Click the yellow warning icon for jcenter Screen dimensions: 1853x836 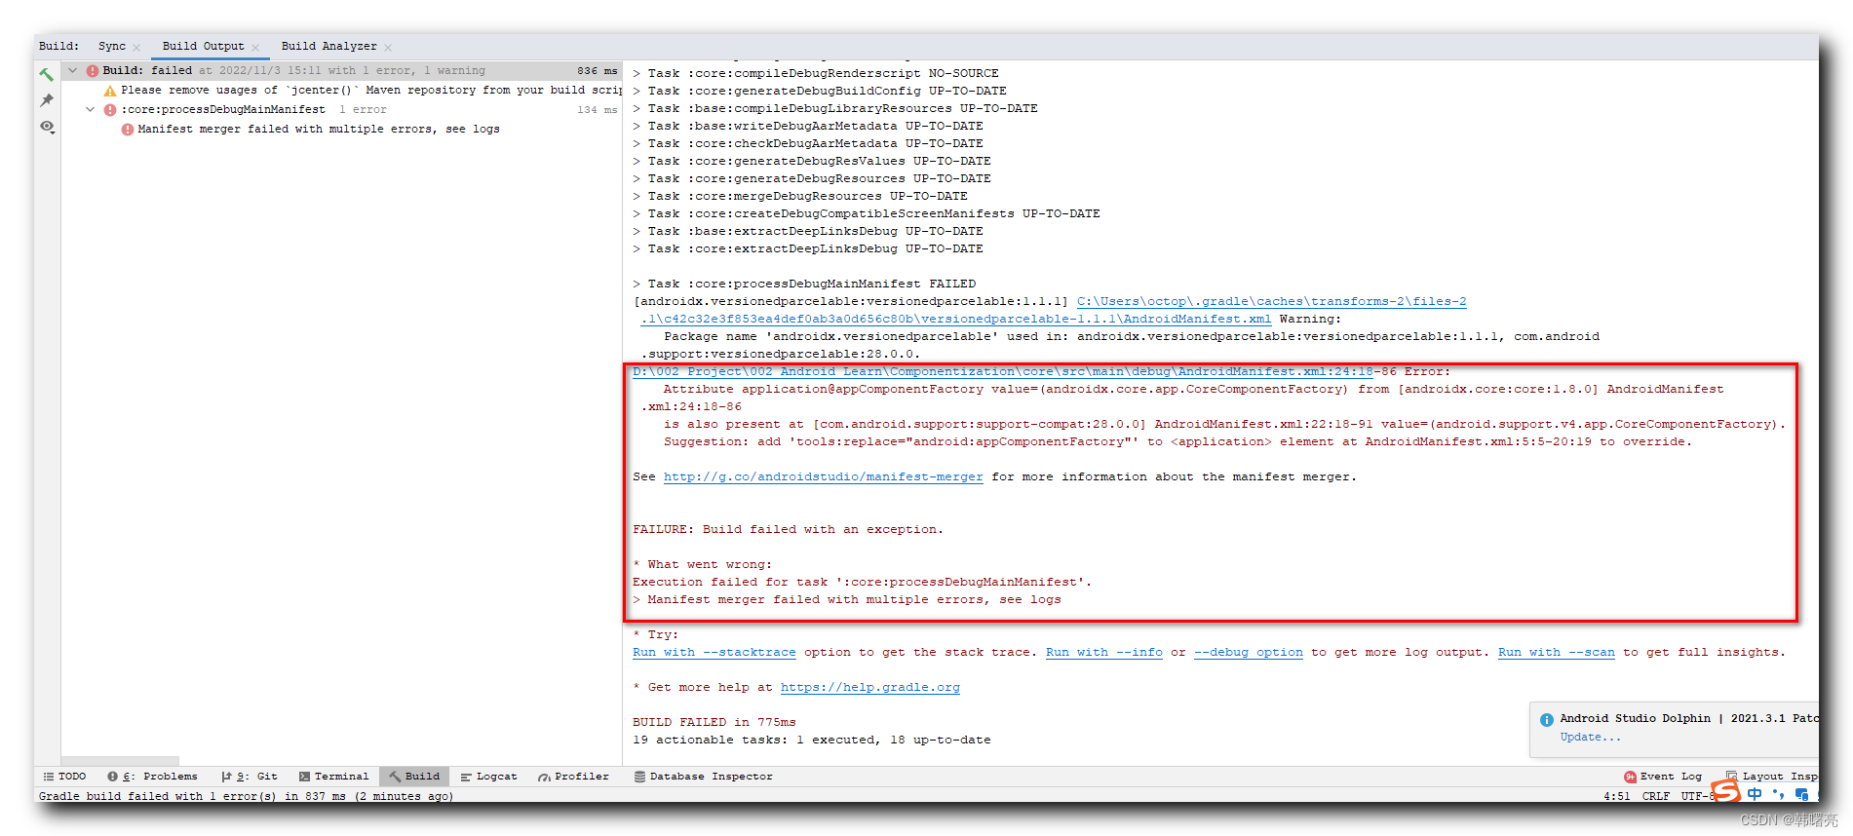(x=110, y=90)
